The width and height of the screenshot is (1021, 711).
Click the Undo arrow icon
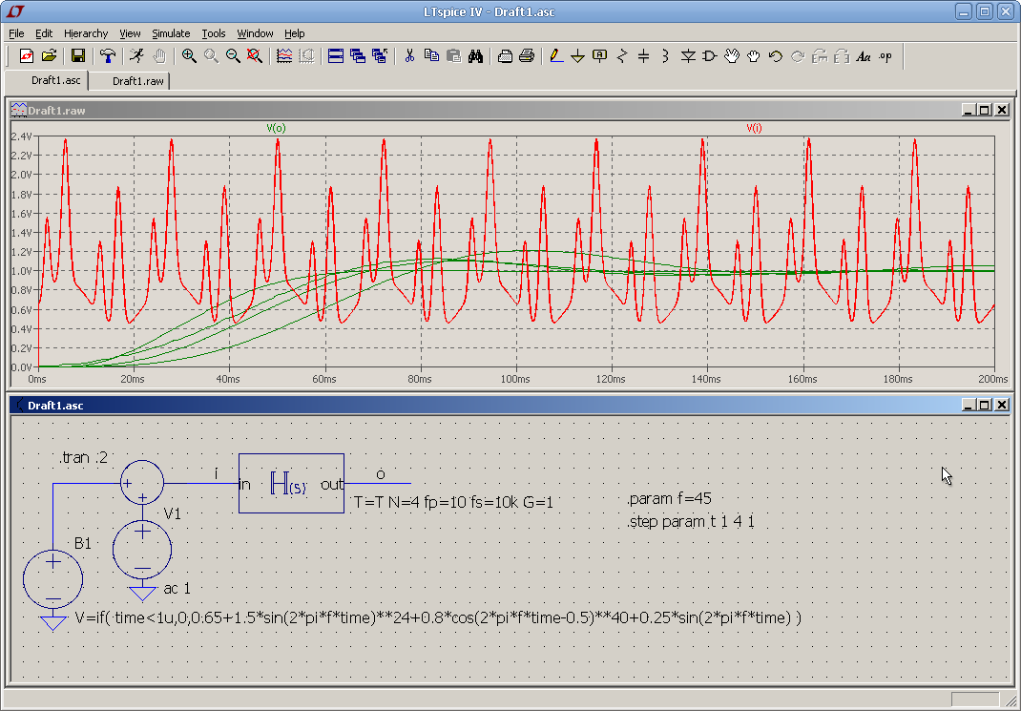click(x=775, y=56)
